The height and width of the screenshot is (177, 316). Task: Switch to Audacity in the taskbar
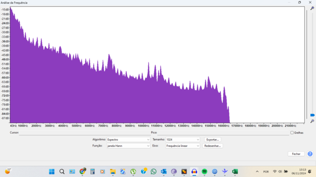[x=194, y=172]
